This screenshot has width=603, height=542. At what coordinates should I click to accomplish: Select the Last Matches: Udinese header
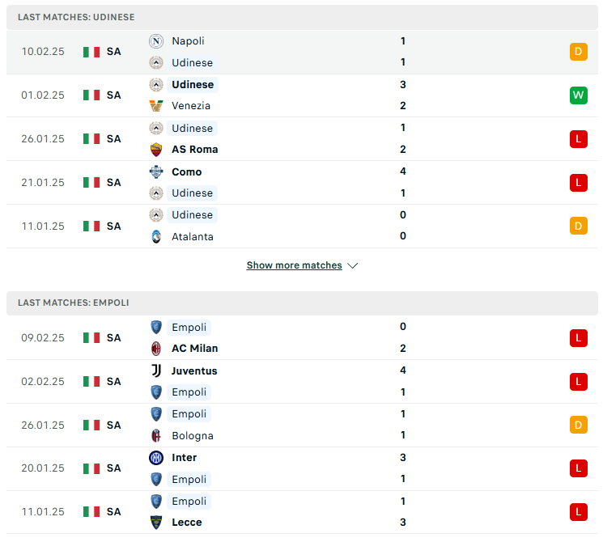tap(302, 17)
